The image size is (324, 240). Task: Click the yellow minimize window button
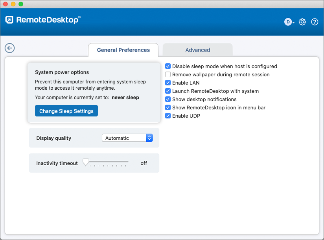13,4
